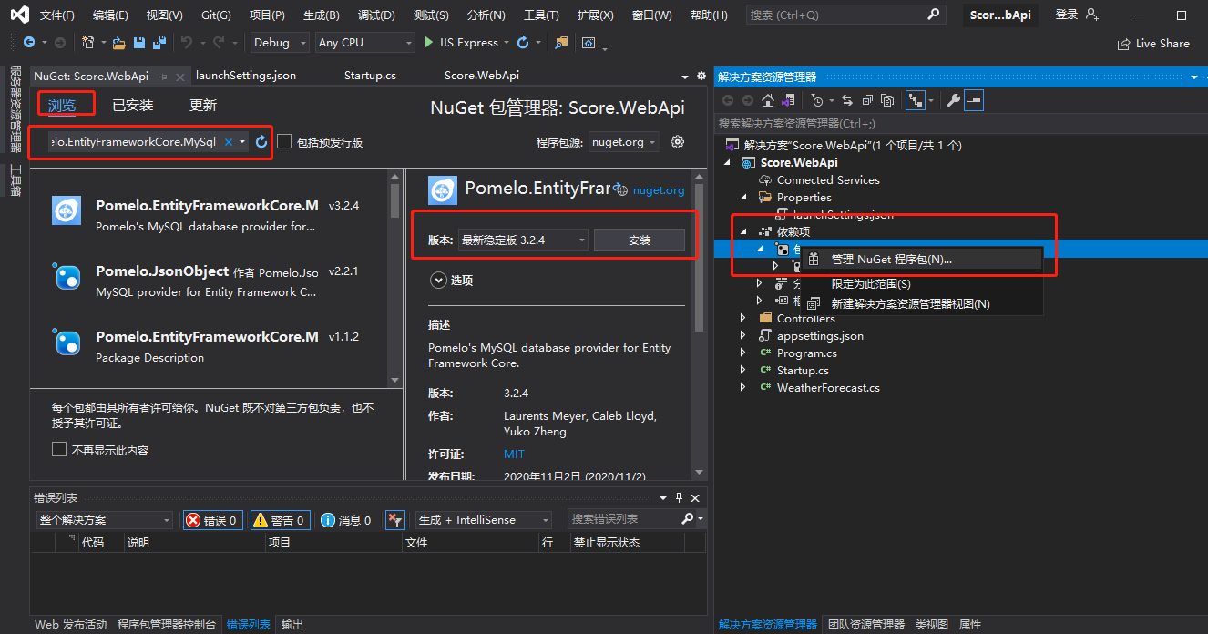Open the Startup.cs editor tab
1208x634 pixels.
[370, 76]
